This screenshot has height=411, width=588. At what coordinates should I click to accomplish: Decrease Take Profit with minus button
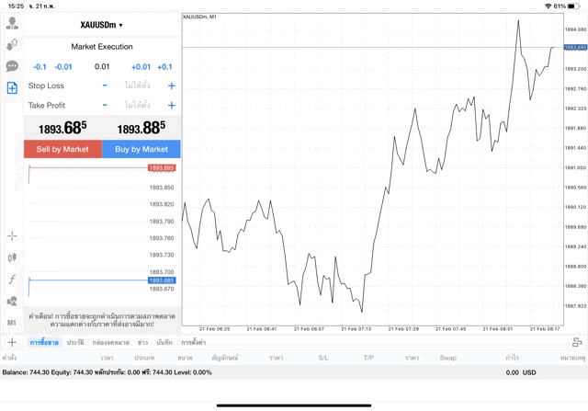[105, 106]
